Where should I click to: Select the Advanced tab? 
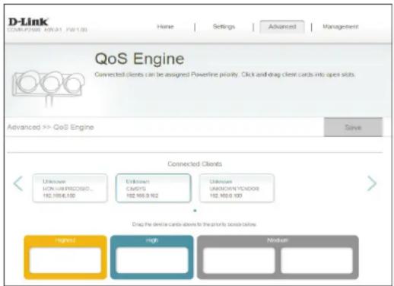pyautogui.click(x=282, y=27)
